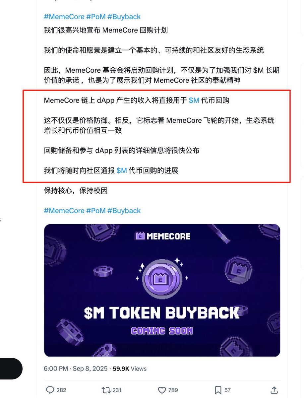Repost the tweet using the retweet arrows icon

pyautogui.click(x=106, y=390)
